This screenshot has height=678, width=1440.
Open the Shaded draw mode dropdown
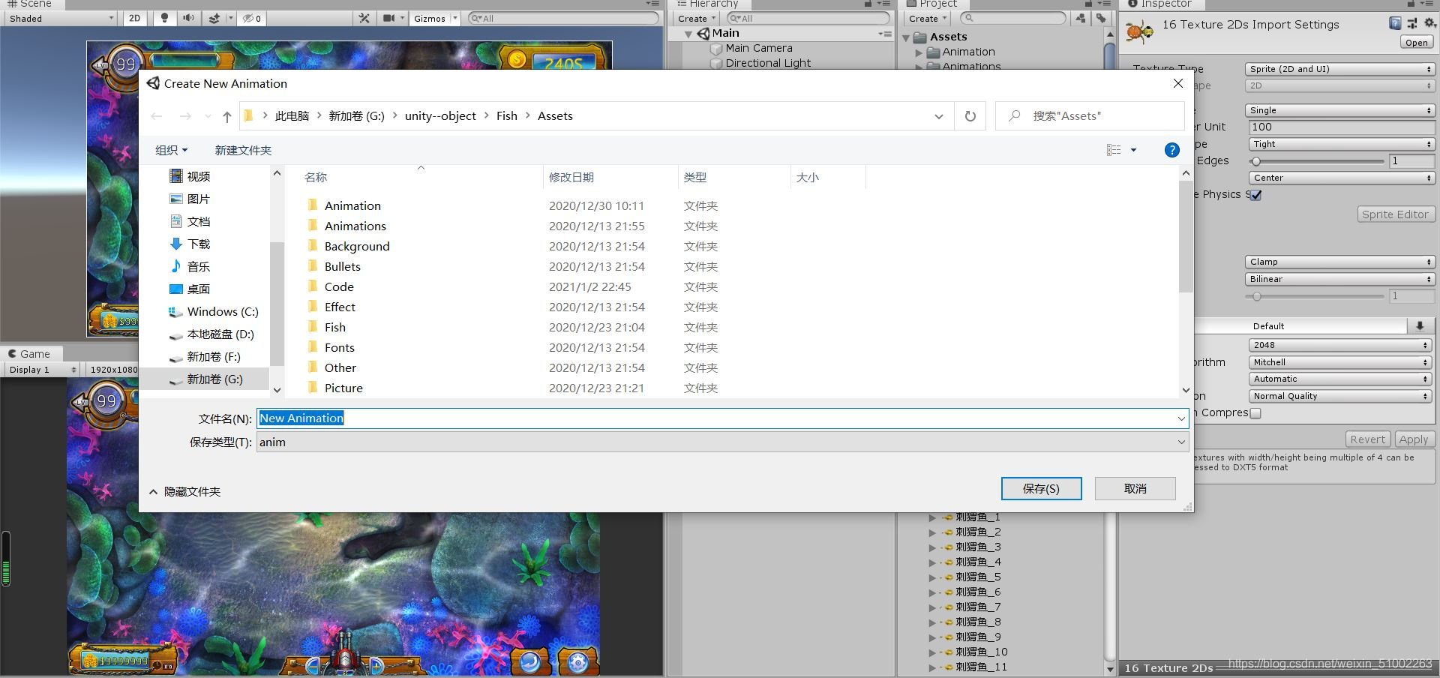60,18
